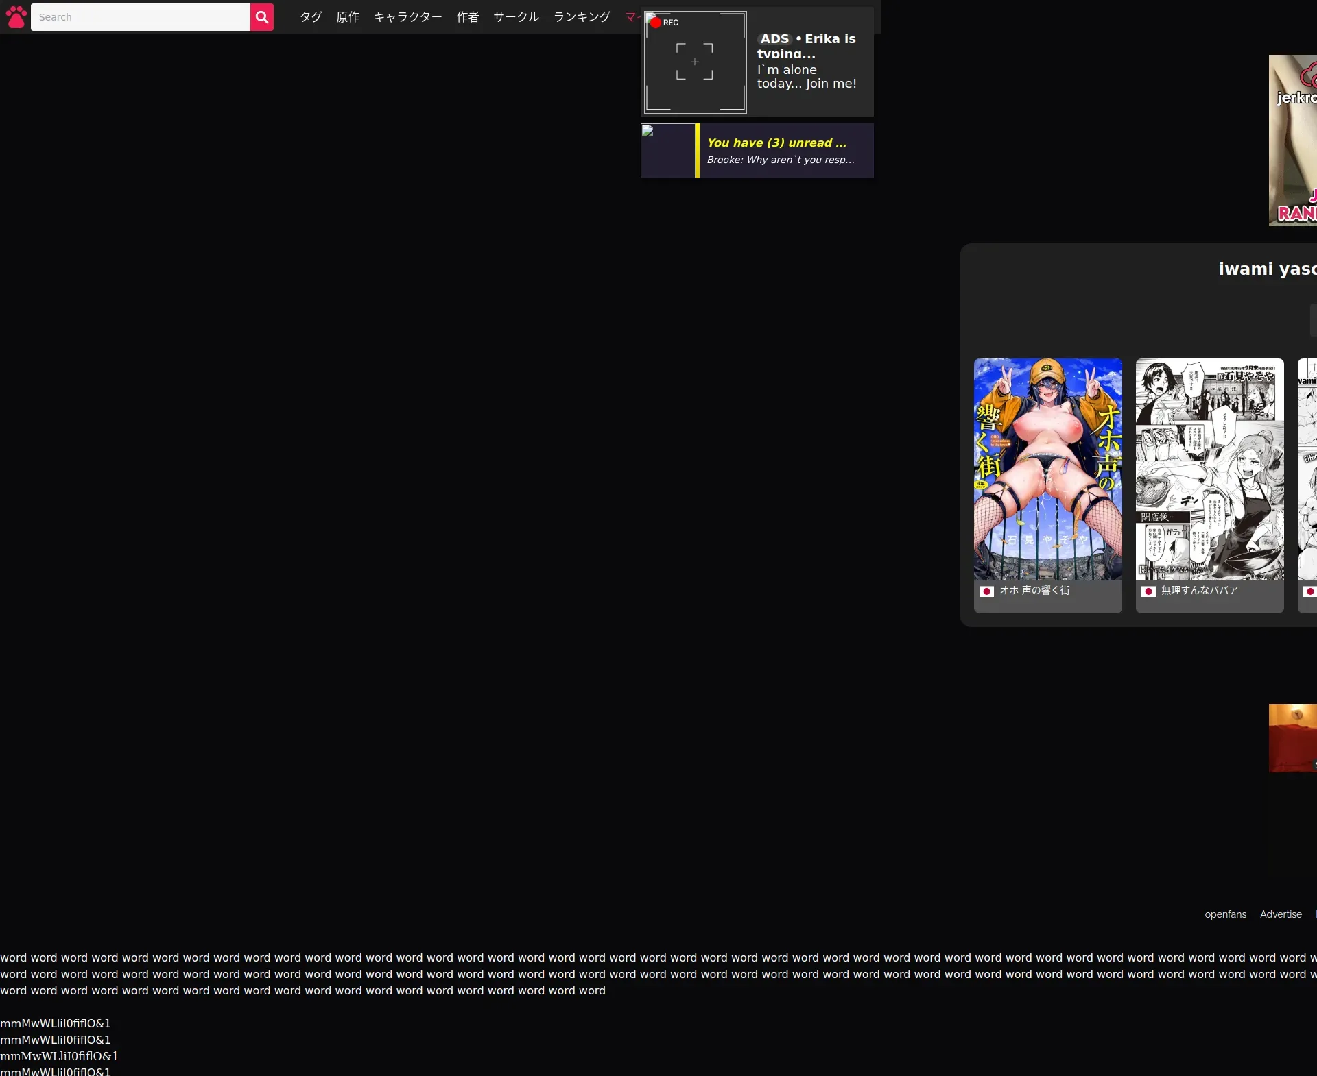Open the ランキング navigation link
The height and width of the screenshot is (1076, 1317).
click(x=582, y=17)
